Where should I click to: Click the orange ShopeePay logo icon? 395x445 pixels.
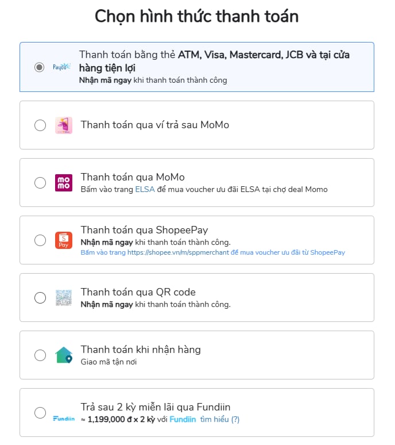click(x=64, y=240)
